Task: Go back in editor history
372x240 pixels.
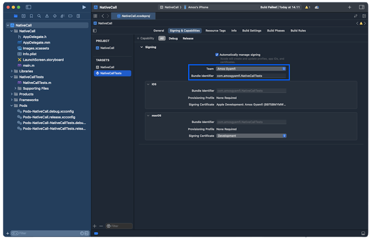Action: click(103, 16)
